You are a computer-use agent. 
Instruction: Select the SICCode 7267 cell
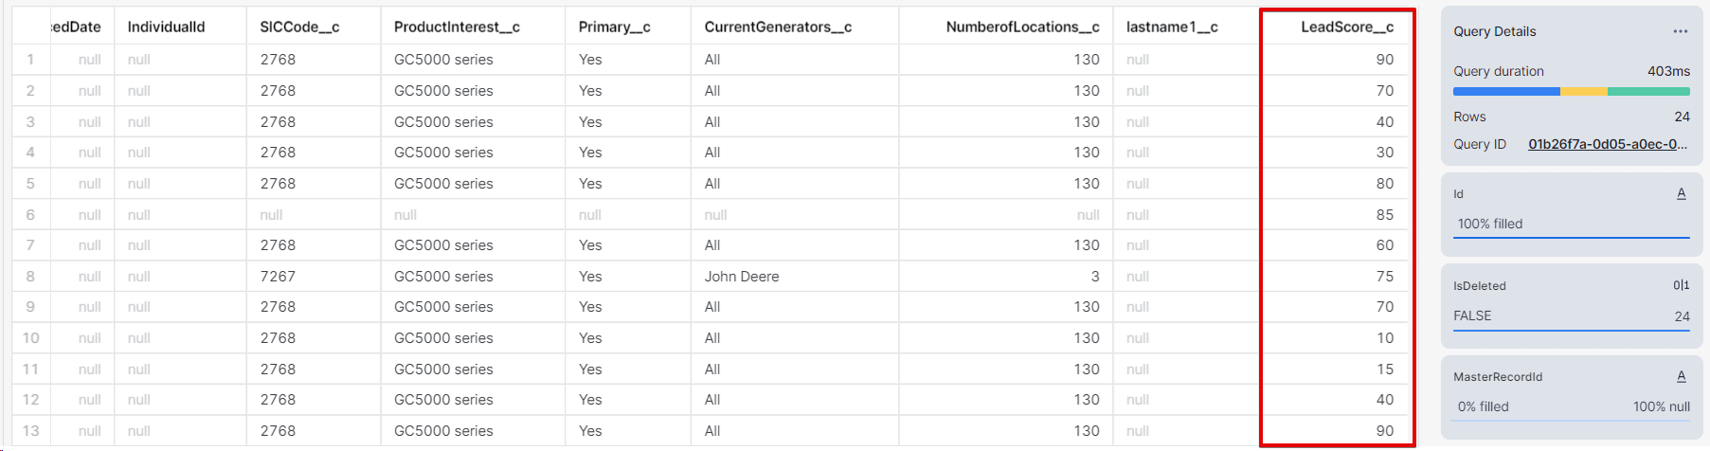click(x=278, y=277)
